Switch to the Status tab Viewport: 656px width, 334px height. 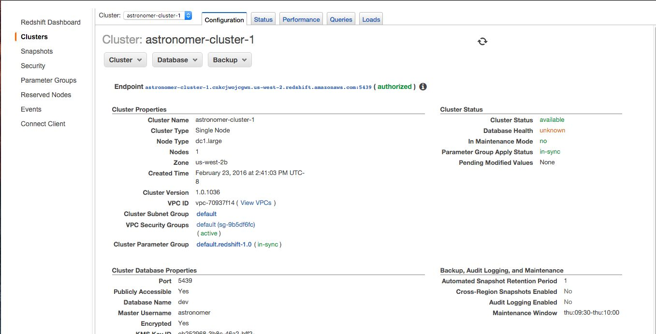click(x=263, y=20)
